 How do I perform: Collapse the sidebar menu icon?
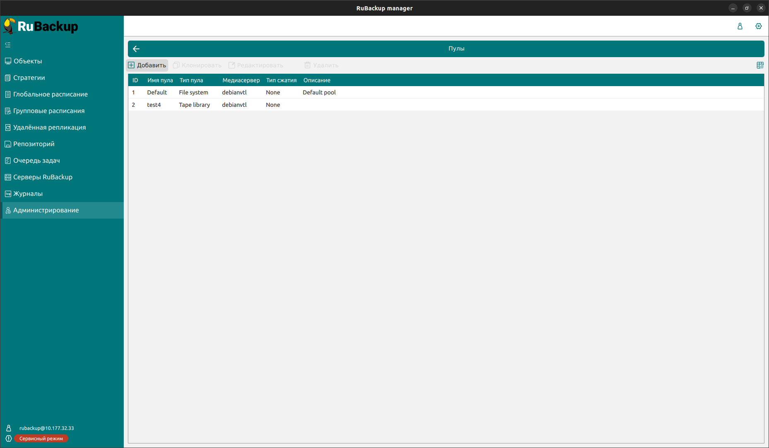8,45
